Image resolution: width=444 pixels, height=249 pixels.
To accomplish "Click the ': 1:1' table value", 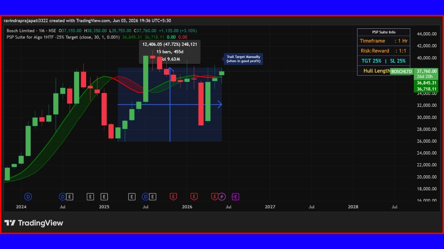I will [401, 51].
